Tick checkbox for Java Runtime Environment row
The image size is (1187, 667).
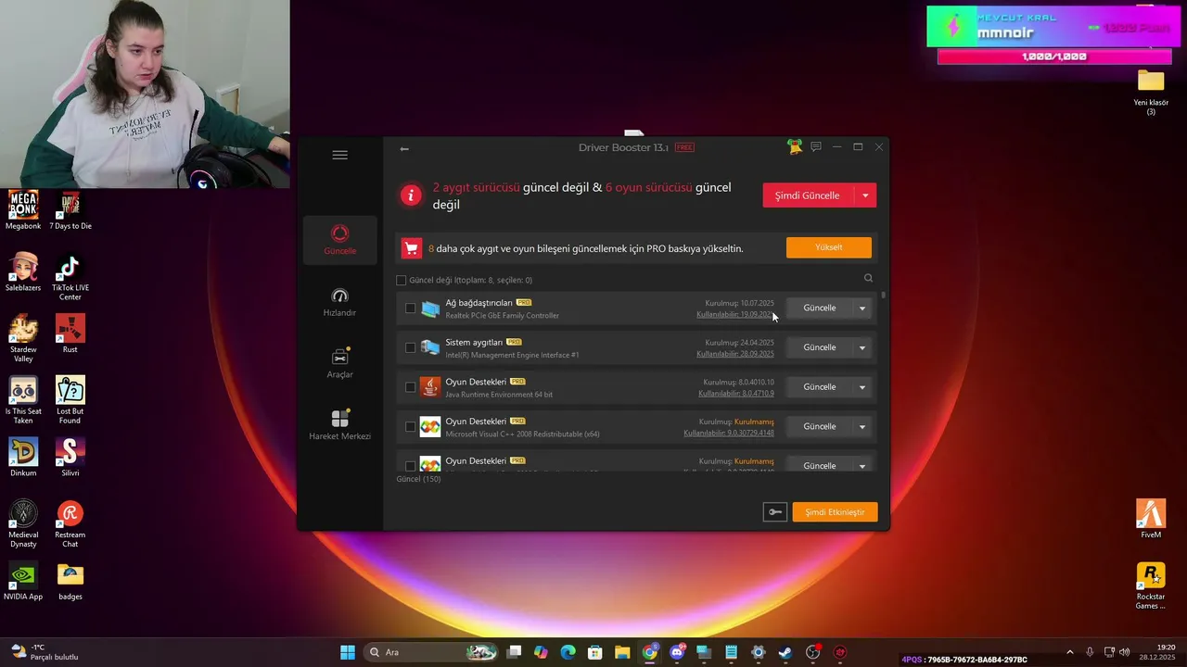pyautogui.click(x=411, y=387)
